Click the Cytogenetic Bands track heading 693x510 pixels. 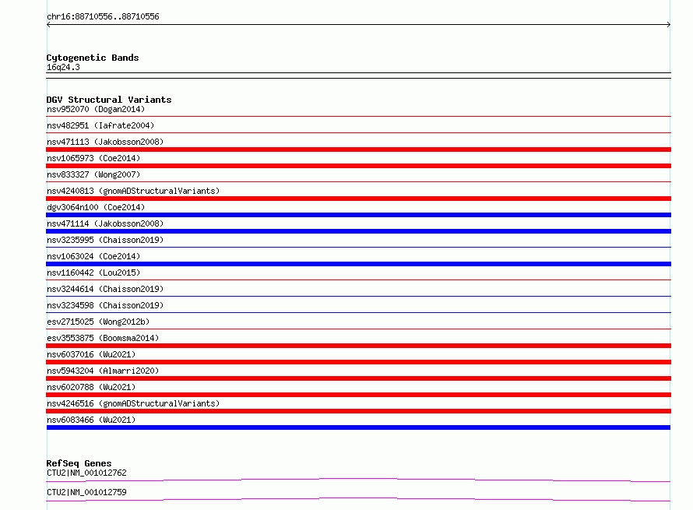point(93,58)
